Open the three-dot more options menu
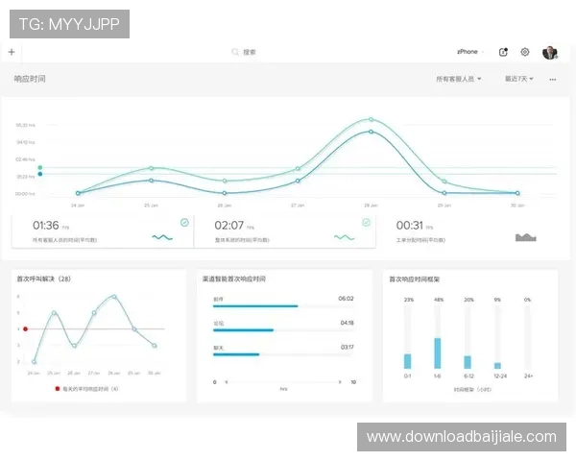This screenshot has height=461, width=576. click(552, 79)
